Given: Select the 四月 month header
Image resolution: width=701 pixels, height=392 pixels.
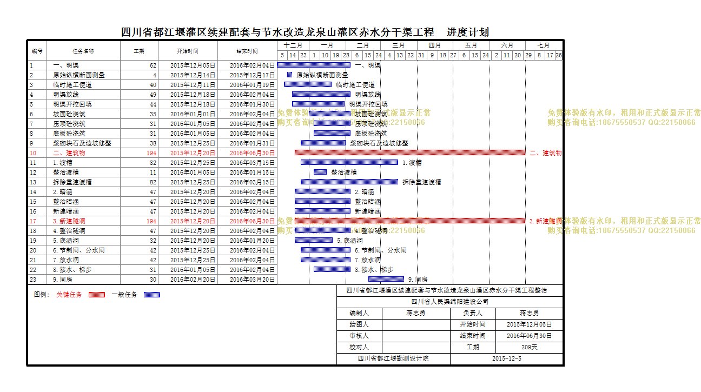Looking at the screenshot, I should click(435, 45).
